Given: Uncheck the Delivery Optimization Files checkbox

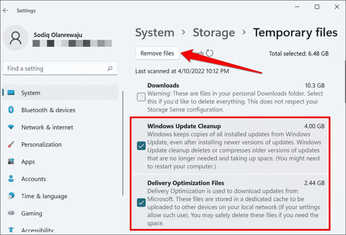Looking at the screenshot, I should (x=141, y=203).
